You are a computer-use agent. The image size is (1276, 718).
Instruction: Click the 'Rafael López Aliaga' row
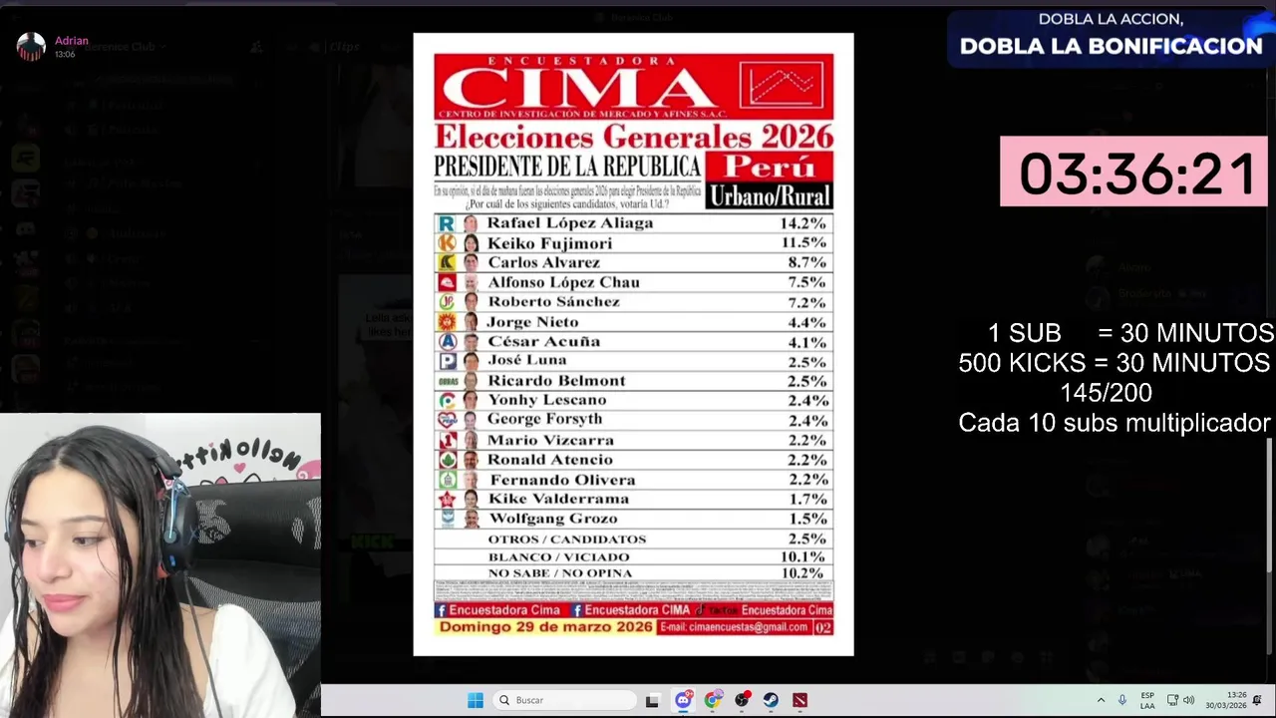tap(633, 223)
